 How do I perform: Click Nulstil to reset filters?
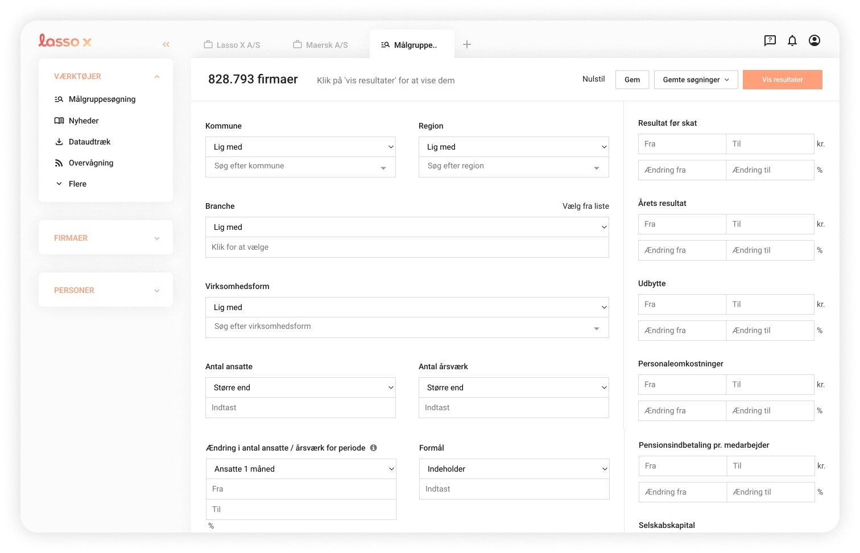pyautogui.click(x=593, y=79)
